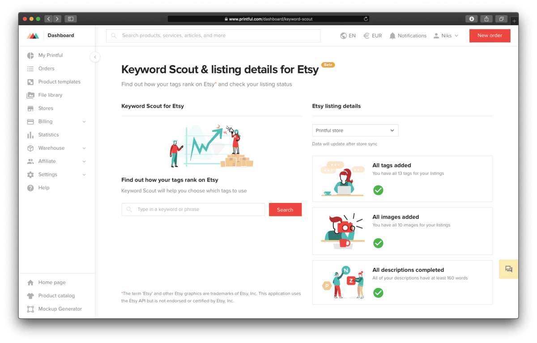Select Product templates in the sidebar

[59, 81]
